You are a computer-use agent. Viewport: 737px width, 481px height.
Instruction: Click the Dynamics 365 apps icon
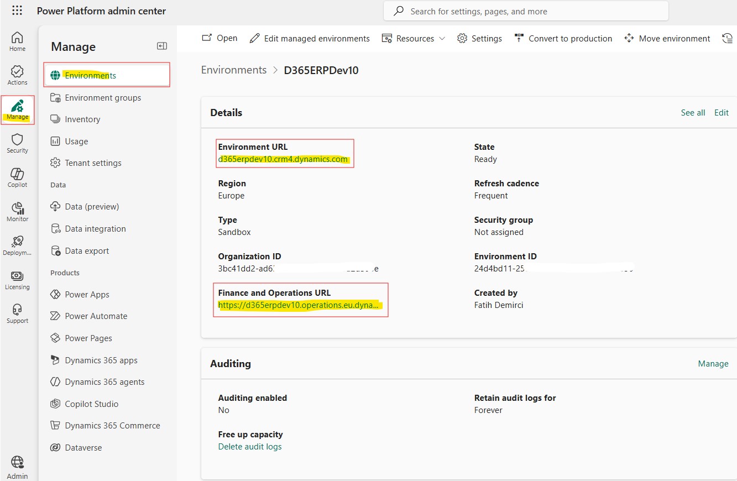55,360
